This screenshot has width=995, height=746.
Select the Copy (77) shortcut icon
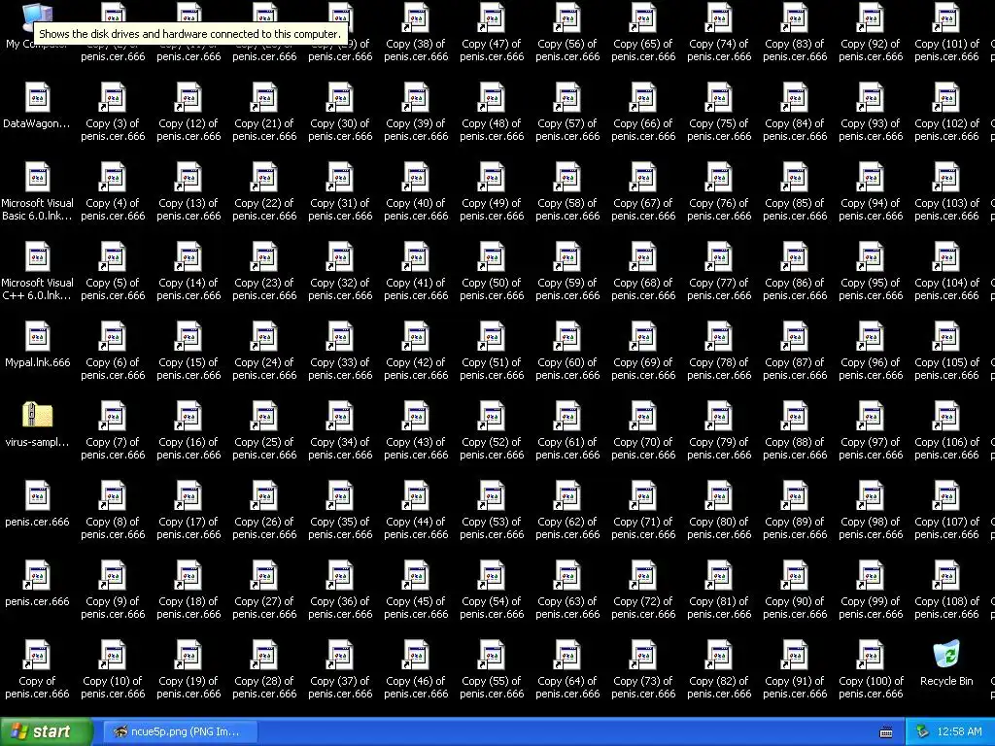(719, 257)
